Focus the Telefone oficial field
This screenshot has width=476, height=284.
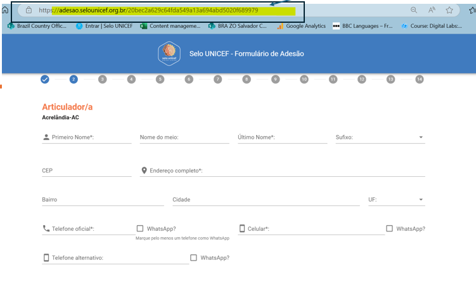89,229
